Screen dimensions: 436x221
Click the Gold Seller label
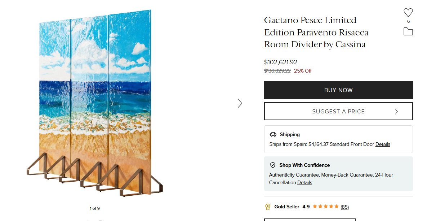pyautogui.click(x=287, y=207)
